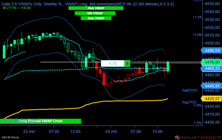The height and width of the screenshot is (140, 222).
Task: Click the 4400,00 price axis label
Action: [212, 122]
